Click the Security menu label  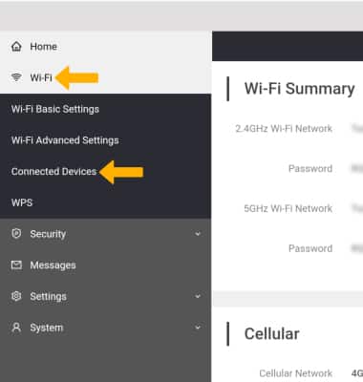pos(48,234)
